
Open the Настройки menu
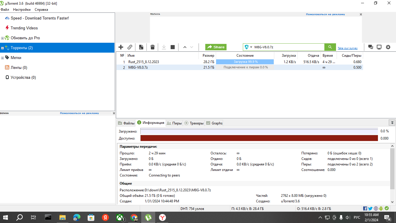click(22, 10)
